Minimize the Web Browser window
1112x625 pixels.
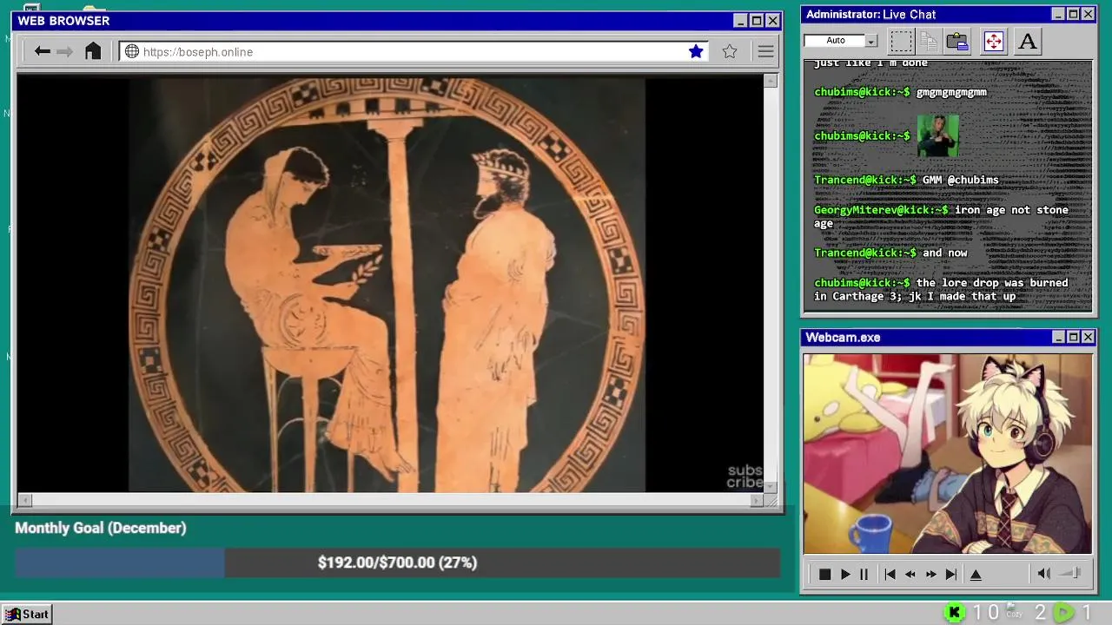(x=740, y=21)
